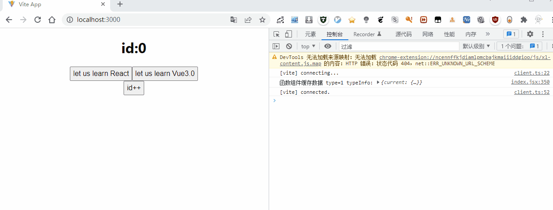Click the yellow star extension icon
The height and width of the screenshot is (210, 553).
click(352, 20)
